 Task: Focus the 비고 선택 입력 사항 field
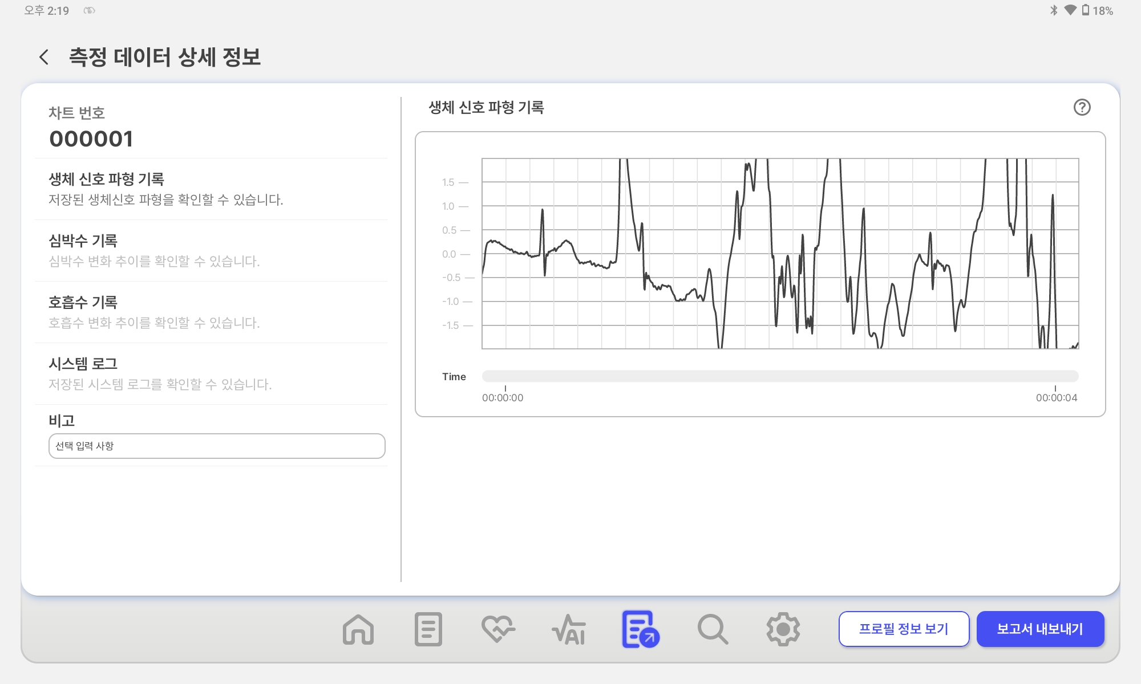217,446
